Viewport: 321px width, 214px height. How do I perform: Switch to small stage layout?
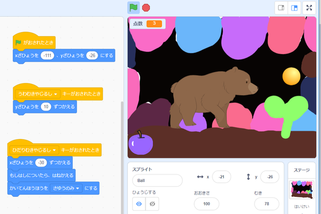click(281, 8)
